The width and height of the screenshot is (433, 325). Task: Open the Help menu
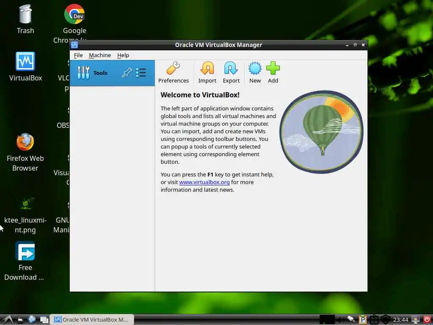pyautogui.click(x=123, y=55)
